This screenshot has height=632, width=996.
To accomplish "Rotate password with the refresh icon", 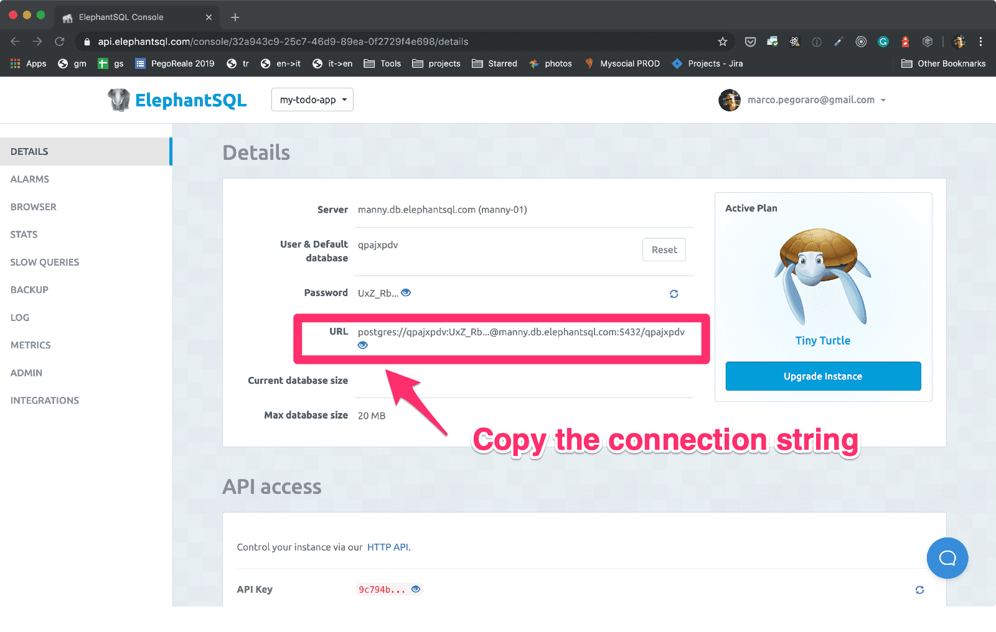I will tap(674, 294).
